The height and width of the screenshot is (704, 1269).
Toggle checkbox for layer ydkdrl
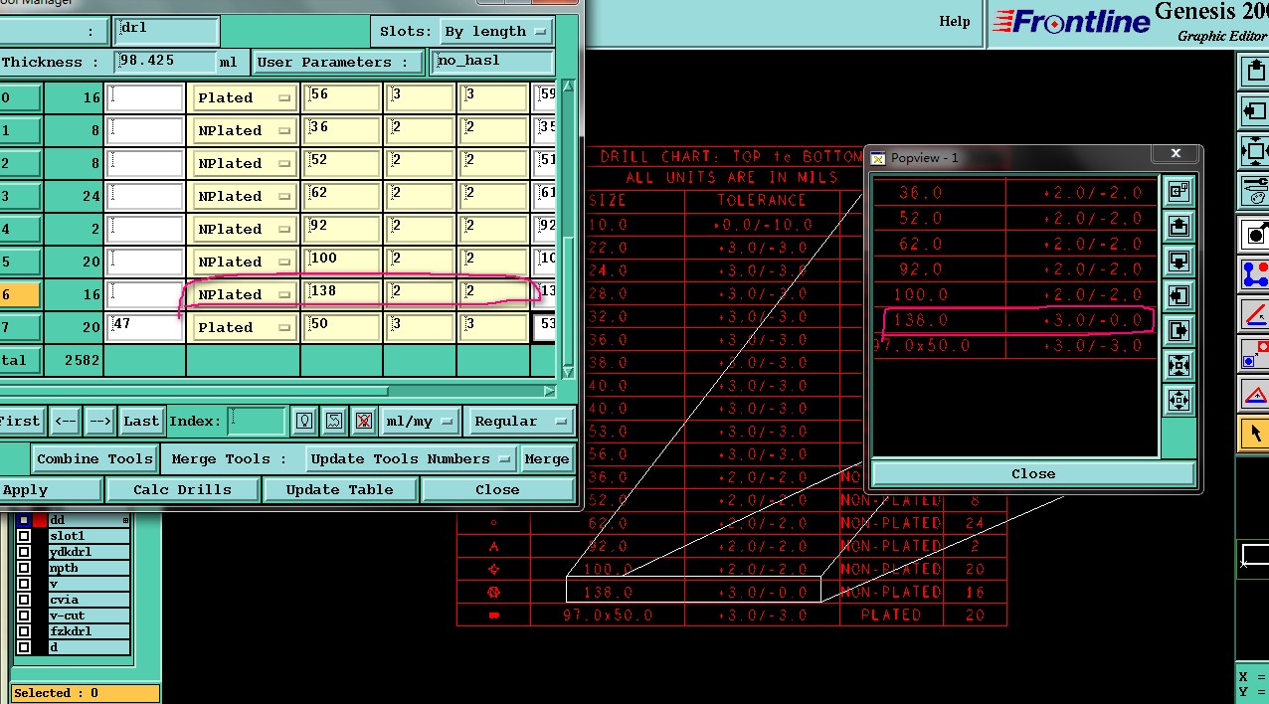[x=24, y=552]
